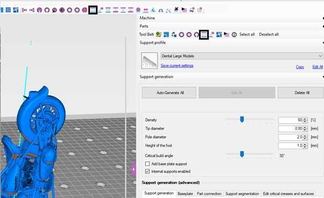The width and height of the screenshot is (324, 198).
Task: Click the black arrow with lines icon in top toolbar
Action: click(x=184, y=10)
